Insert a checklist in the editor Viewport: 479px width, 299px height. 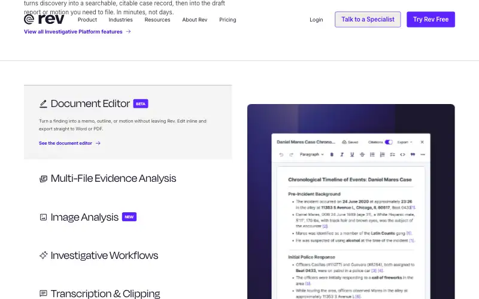coord(392,155)
